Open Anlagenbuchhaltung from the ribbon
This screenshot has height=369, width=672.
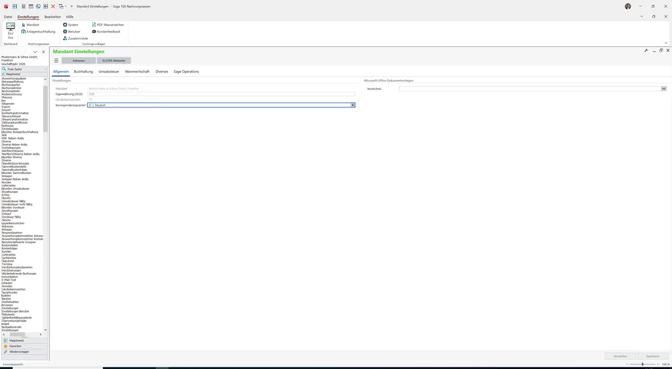[39, 31]
